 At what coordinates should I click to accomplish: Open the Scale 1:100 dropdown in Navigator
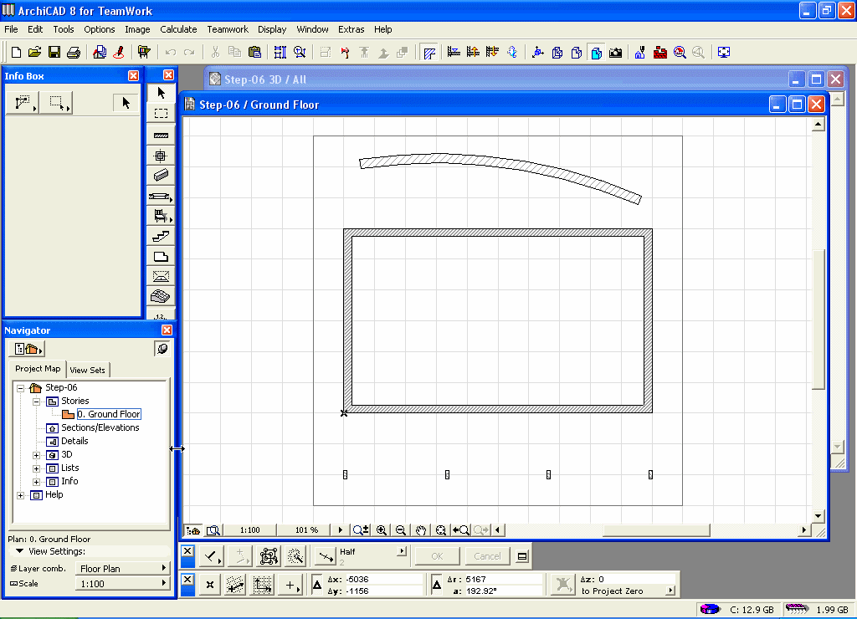pos(122,584)
